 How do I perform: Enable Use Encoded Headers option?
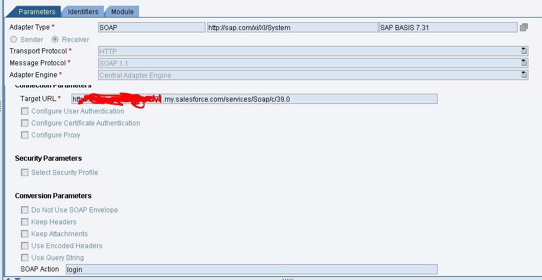(25, 246)
